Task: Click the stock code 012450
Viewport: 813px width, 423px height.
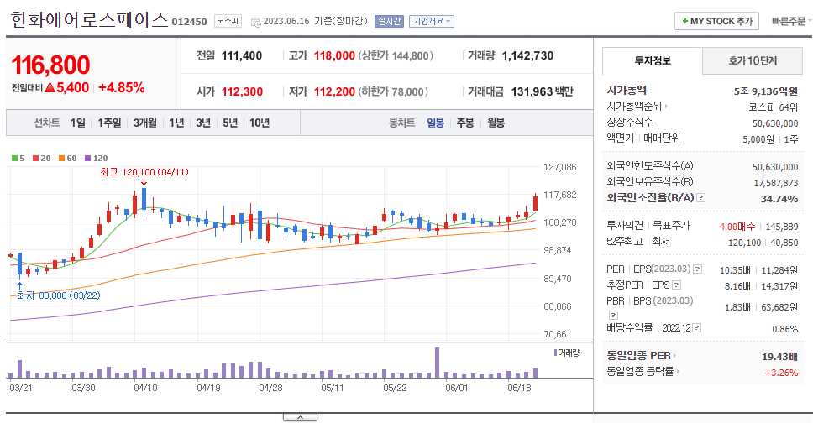Action: click(x=189, y=22)
